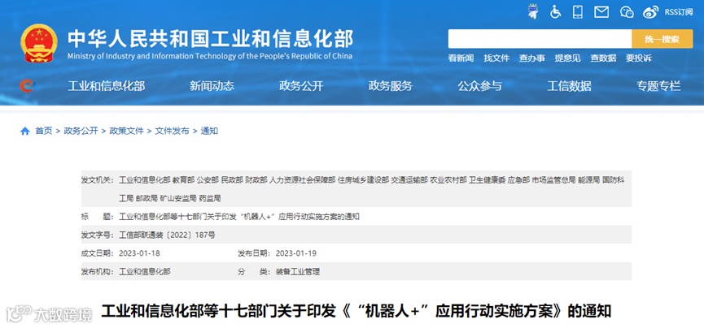This screenshot has width=704, height=328.
Task: Click the national emblem logo
Action: click(x=38, y=43)
